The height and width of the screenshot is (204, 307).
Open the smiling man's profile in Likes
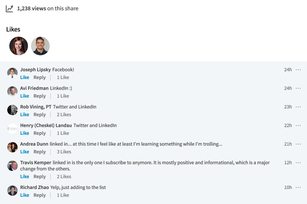click(x=40, y=46)
